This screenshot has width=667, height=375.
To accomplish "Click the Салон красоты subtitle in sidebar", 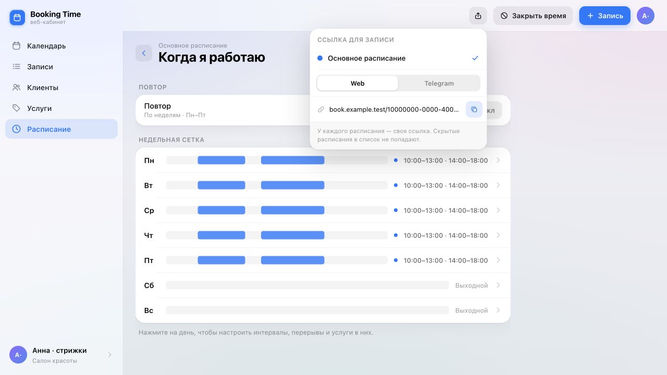I will click(55, 360).
